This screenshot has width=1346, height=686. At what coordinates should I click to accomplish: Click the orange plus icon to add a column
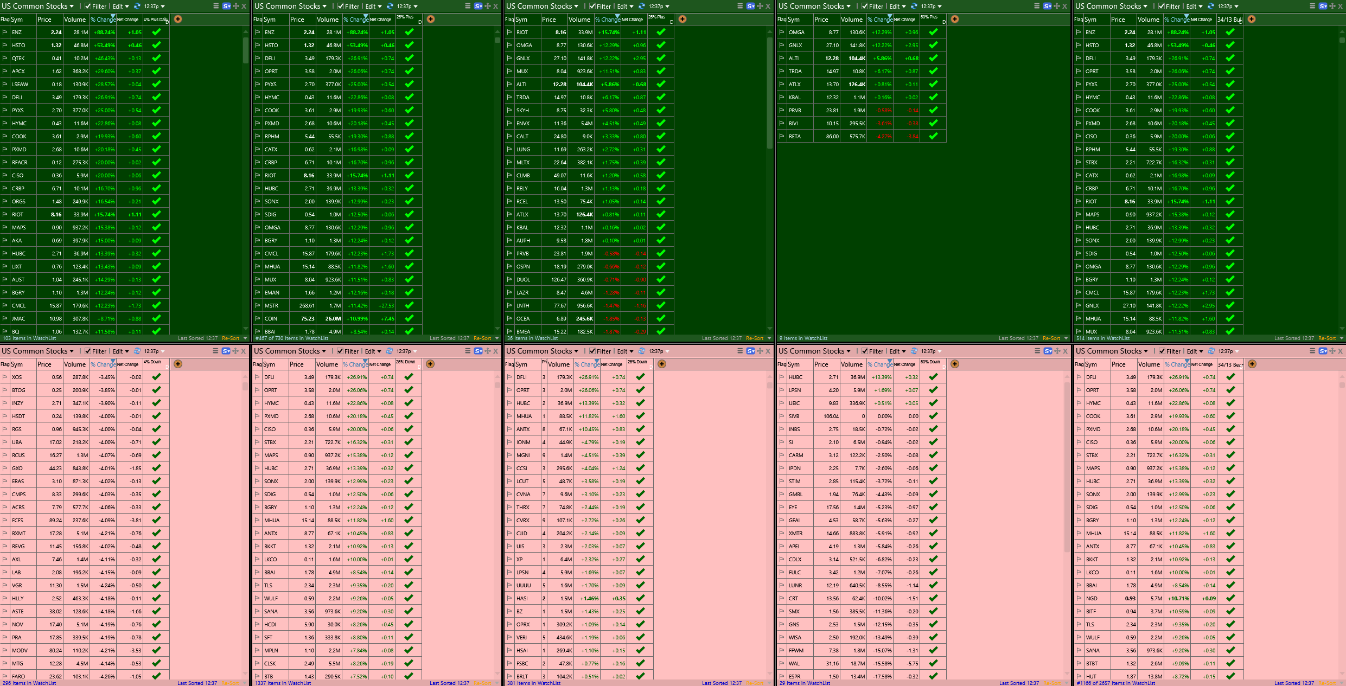point(178,19)
